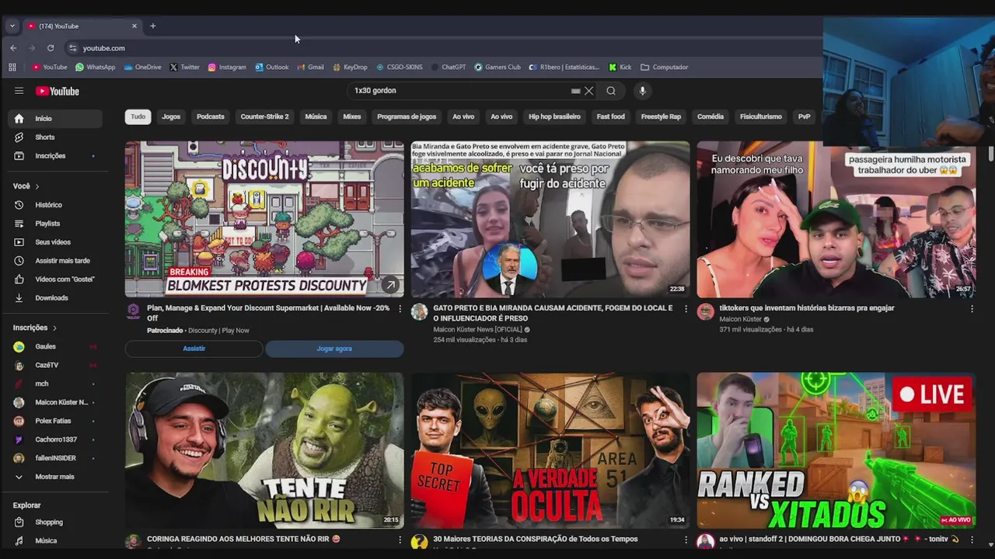
Task: Open Inscrições in sidebar
Action: (x=54, y=156)
